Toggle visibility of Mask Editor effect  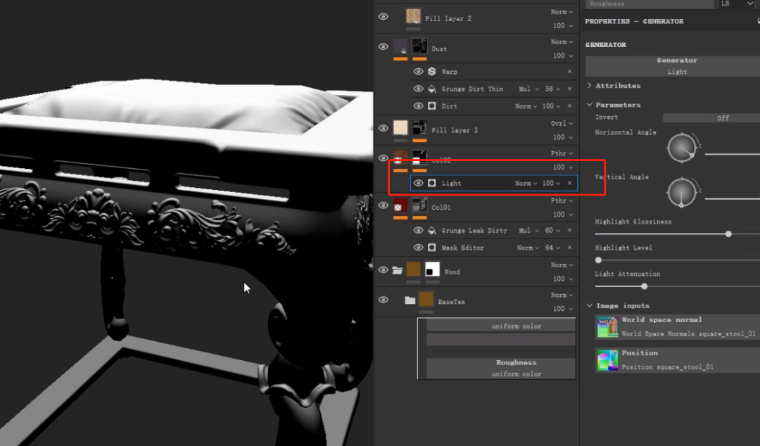tap(418, 247)
